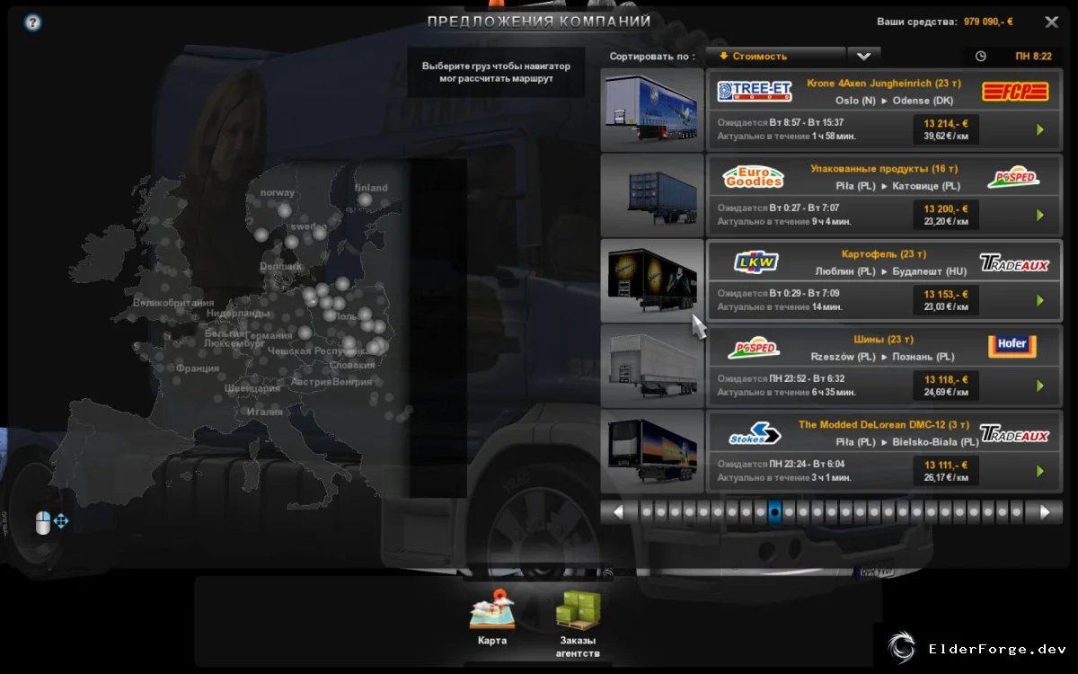This screenshot has height=674, width=1078.
Task: Click the finland label on the map
Action: pyautogui.click(x=371, y=188)
